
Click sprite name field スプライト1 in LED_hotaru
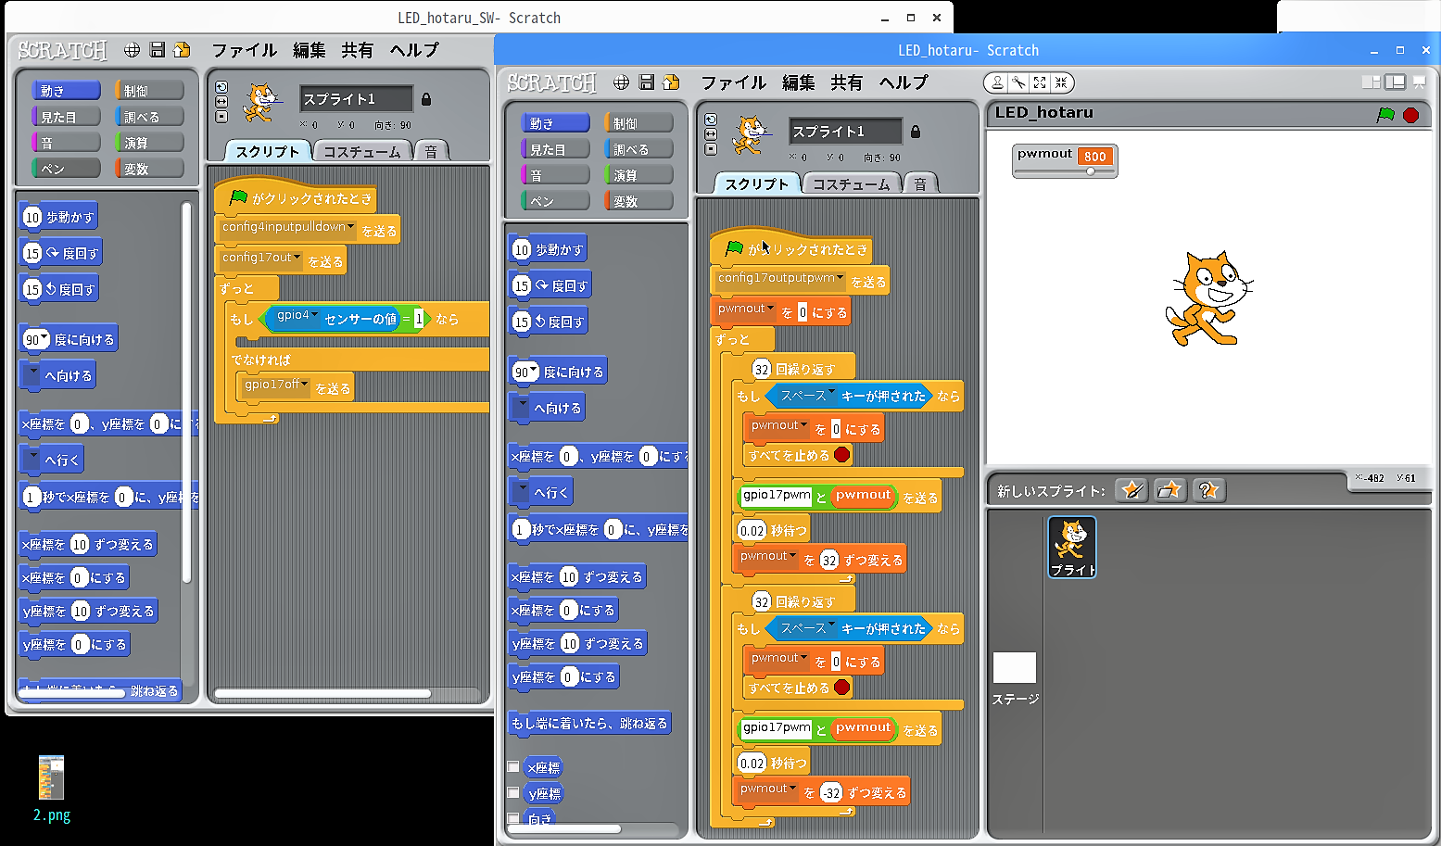(x=845, y=132)
